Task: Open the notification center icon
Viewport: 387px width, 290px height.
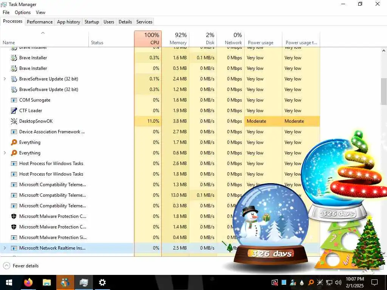Action: coord(375,282)
